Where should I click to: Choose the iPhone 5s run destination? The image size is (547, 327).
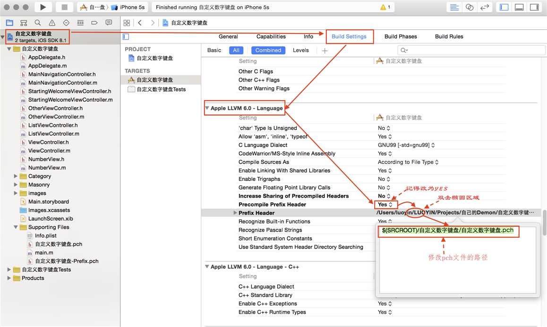(x=128, y=7)
